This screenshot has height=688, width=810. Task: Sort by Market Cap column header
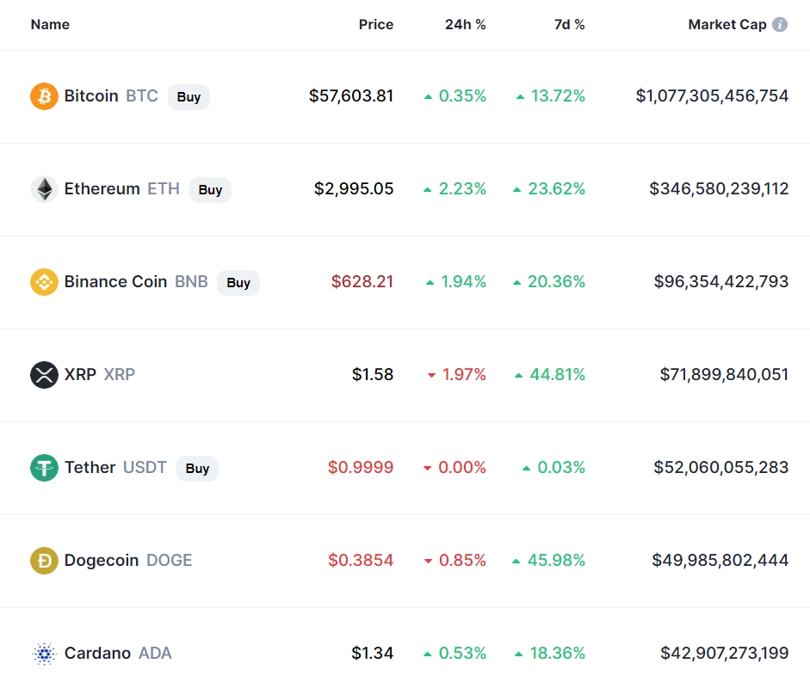coord(727,25)
